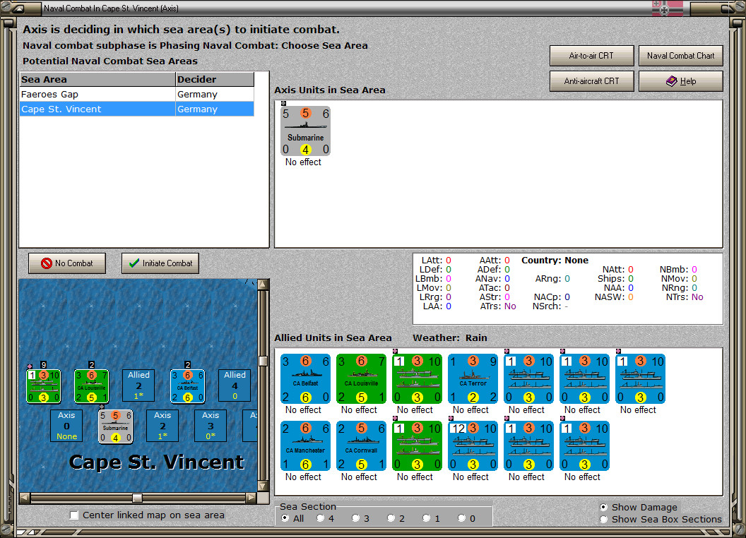Click the German flag icon in title bar
The width and height of the screenshot is (746, 538).
[x=667, y=8]
